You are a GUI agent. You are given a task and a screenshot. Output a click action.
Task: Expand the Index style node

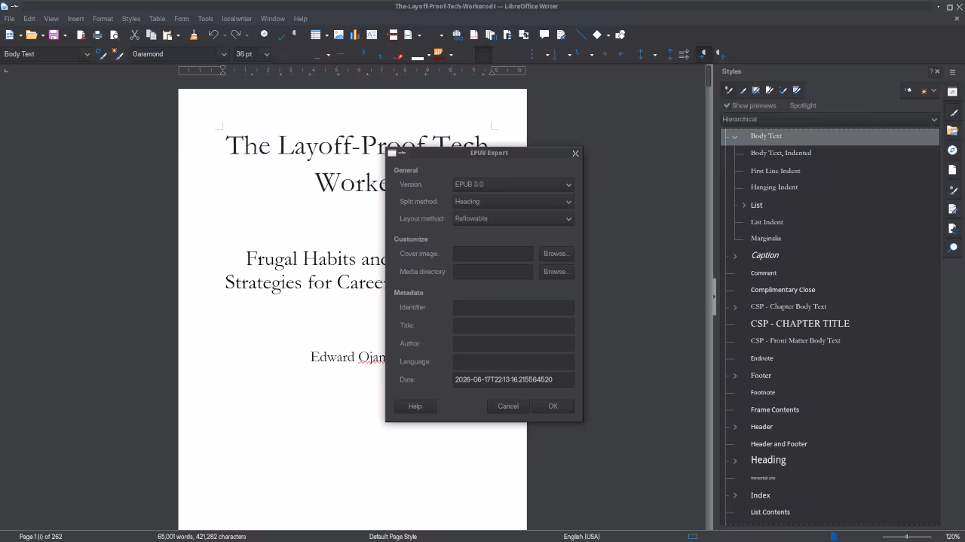pyautogui.click(x=735, y=495)
